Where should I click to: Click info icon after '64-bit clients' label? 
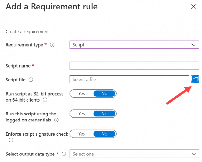tap(45, 100)
